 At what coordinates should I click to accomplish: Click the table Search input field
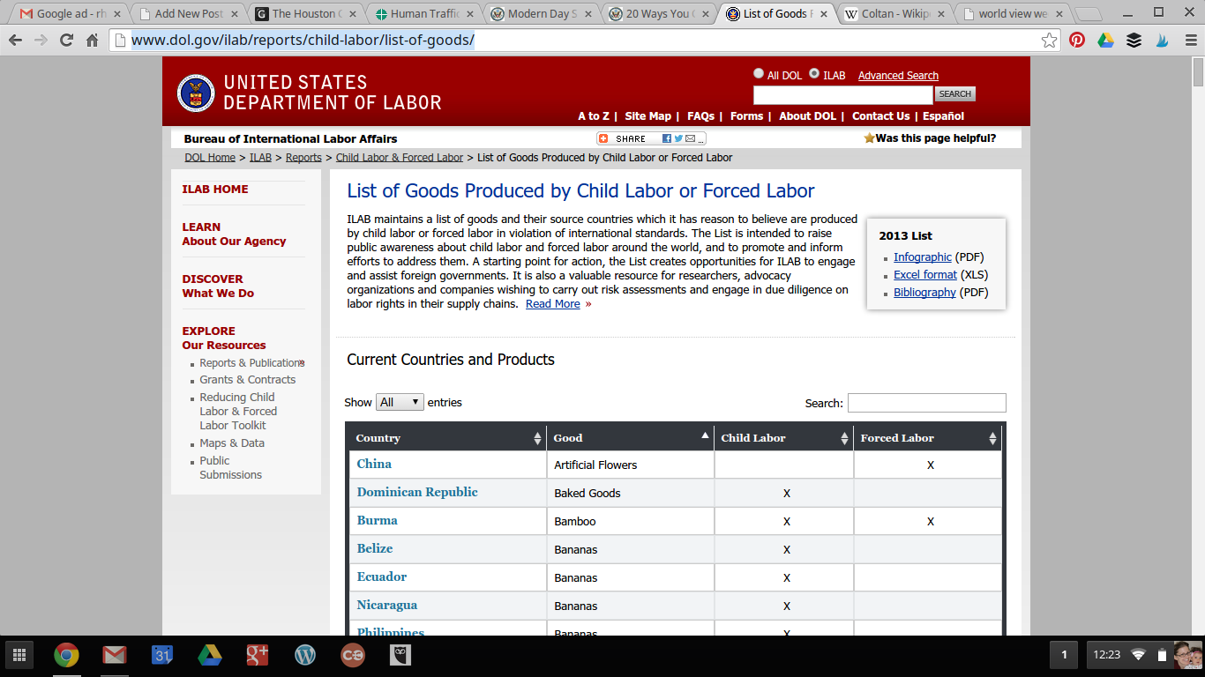[926, 403]
